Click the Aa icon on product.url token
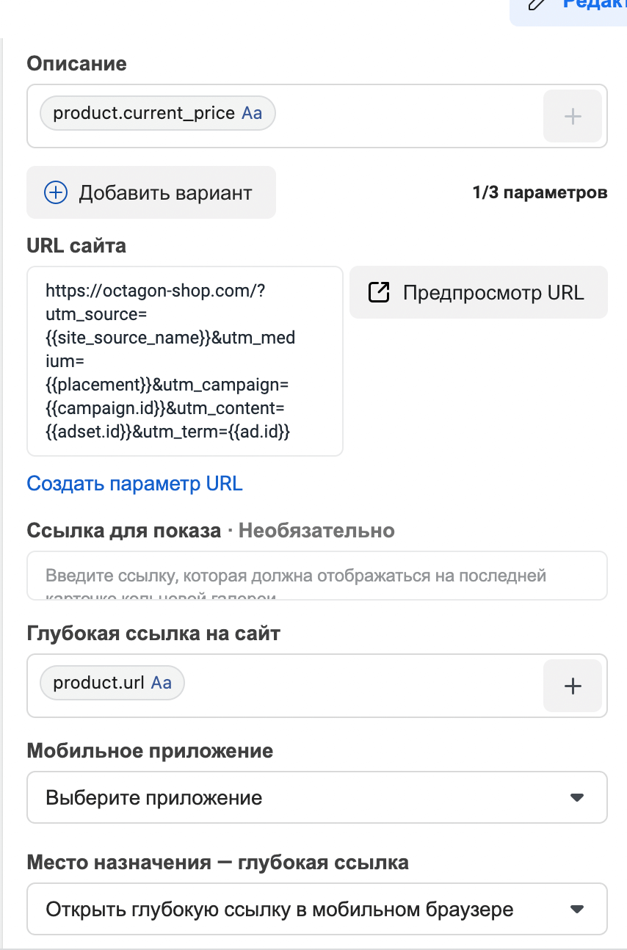This screenshot has width=627, height=950. pyautogui.click(x=163, y=682)
